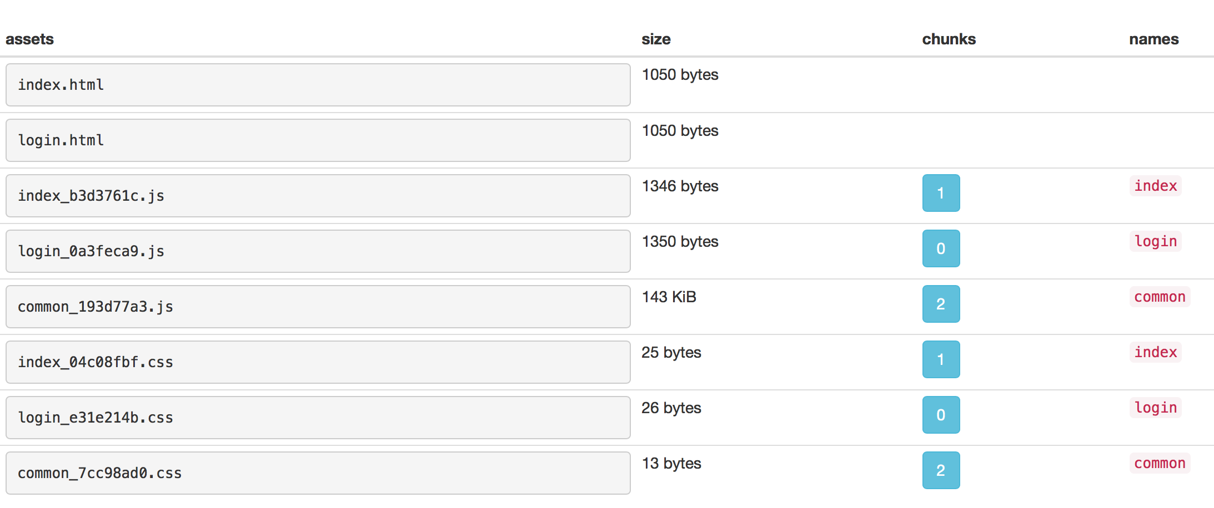
Task: Click chunk badge 2 for common_7cc98ad0.css
Action: click(941, 470)
